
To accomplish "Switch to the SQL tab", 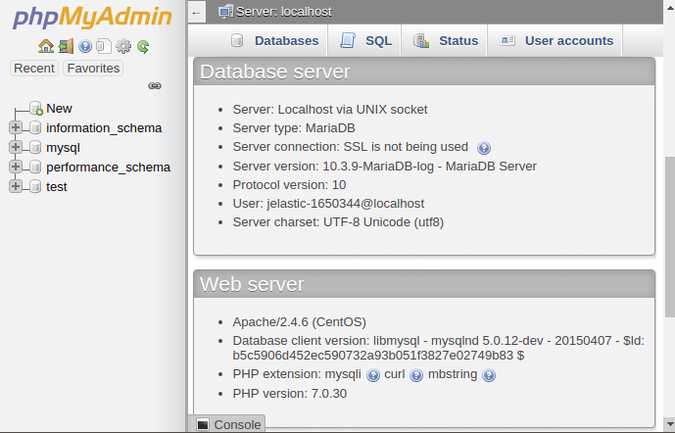I will click(x=364, y=41).
